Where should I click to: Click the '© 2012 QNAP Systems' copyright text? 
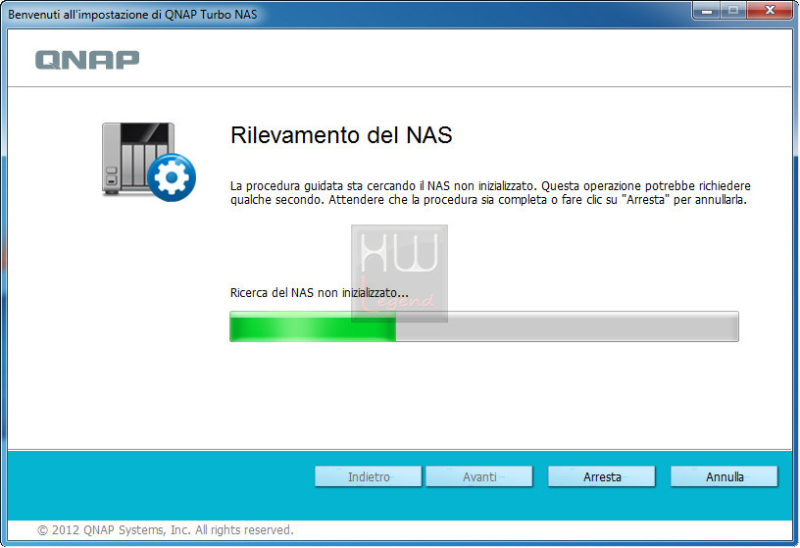pyautogui.click(x=166, y=530)
